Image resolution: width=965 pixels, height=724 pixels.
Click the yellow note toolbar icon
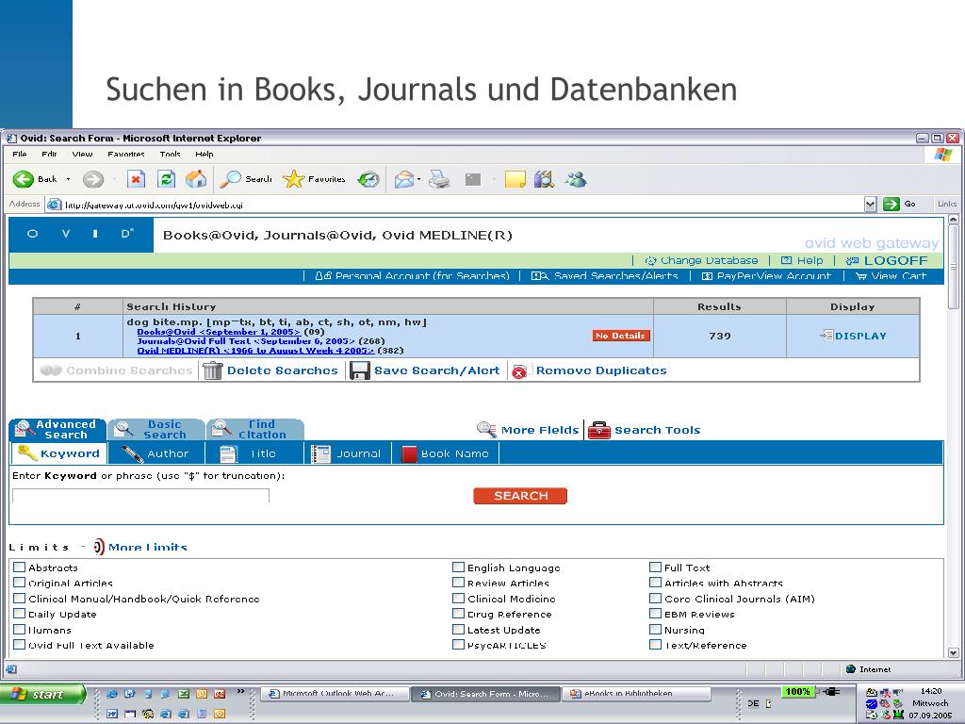[515, 179]
